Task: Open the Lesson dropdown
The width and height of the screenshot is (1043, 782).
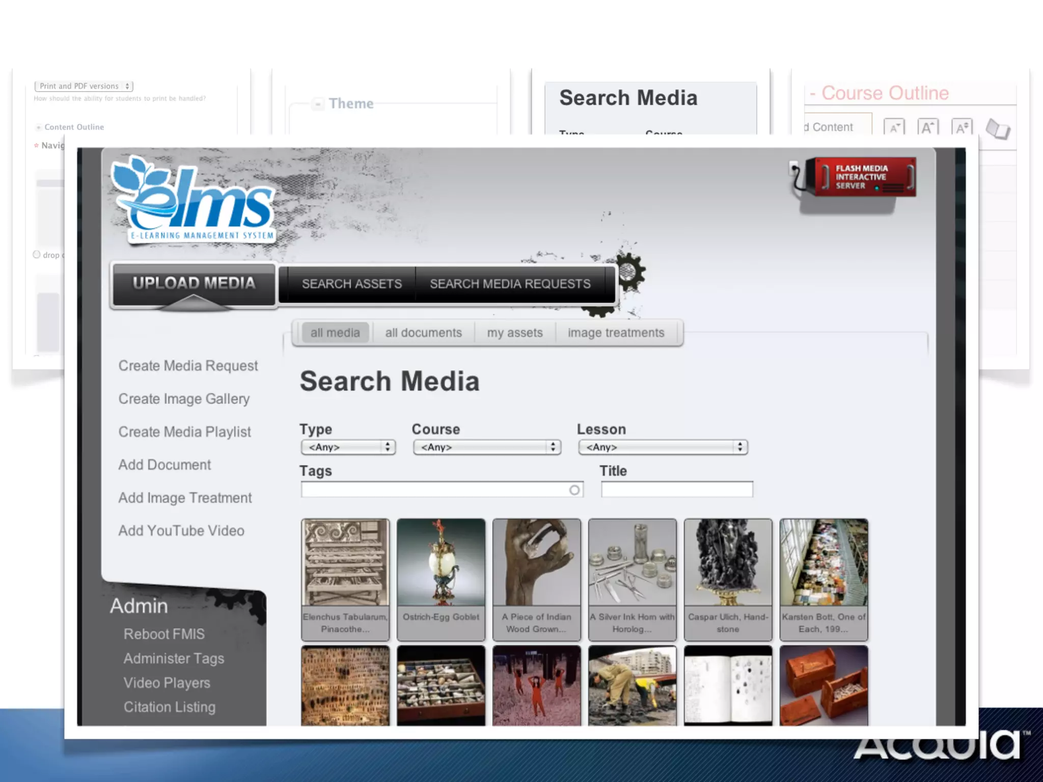Action: pos(663,447)
